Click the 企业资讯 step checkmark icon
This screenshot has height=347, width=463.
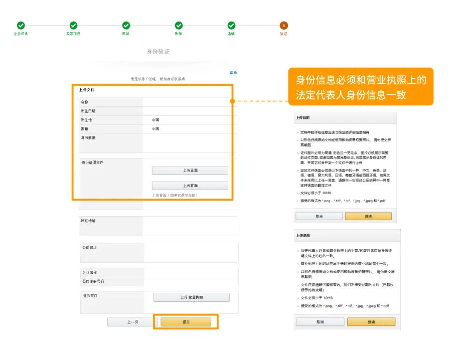tap(21, 26)
